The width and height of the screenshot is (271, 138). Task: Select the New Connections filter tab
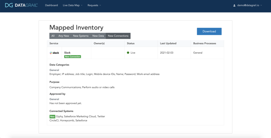(x=118, y=36)
